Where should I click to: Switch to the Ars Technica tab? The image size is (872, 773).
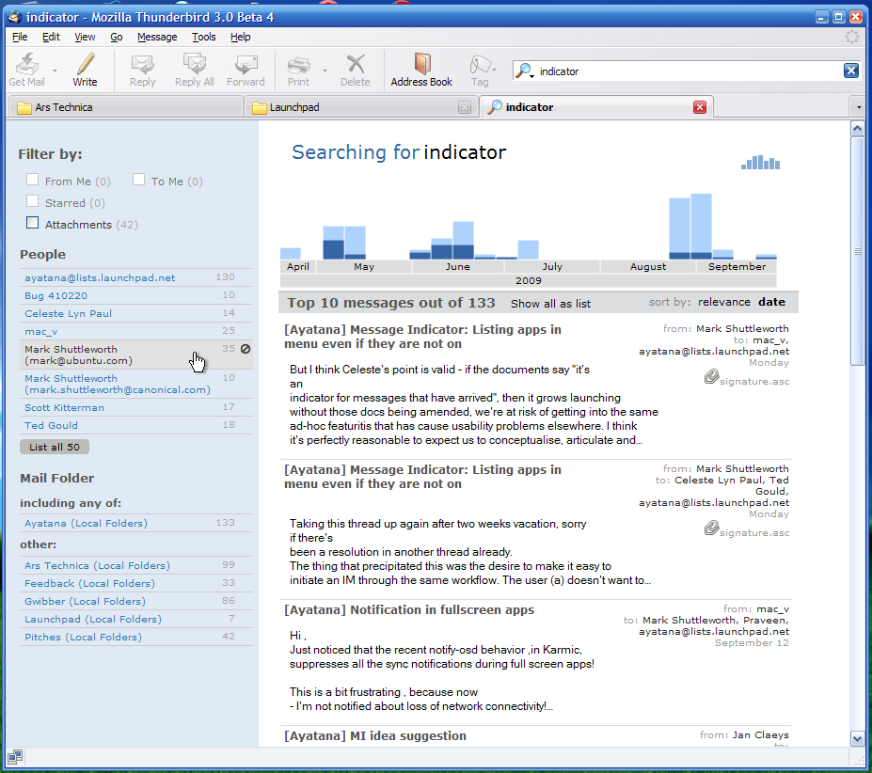tap(126, 107)
